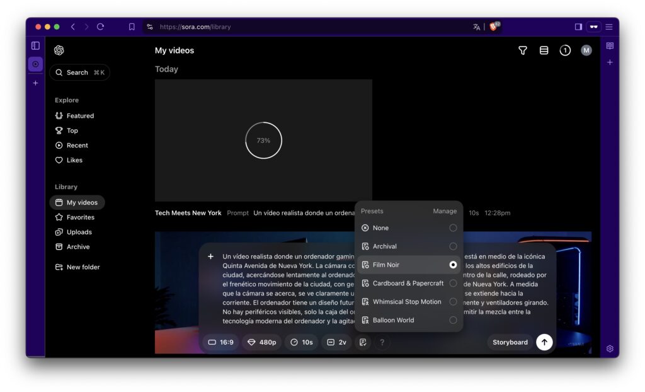Click Manage in the Presets popup
Viewport: 645px width, 392px height.
[x=445, y=211]
